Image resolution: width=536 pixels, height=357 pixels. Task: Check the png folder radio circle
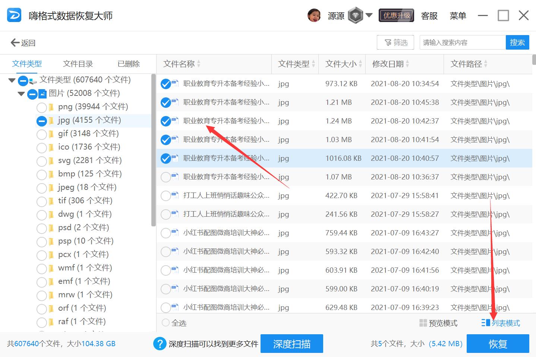42,108
